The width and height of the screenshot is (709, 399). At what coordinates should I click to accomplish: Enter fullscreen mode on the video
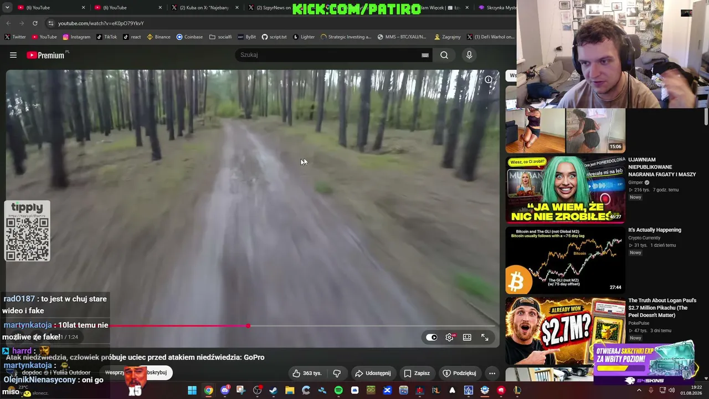point(485,337)
